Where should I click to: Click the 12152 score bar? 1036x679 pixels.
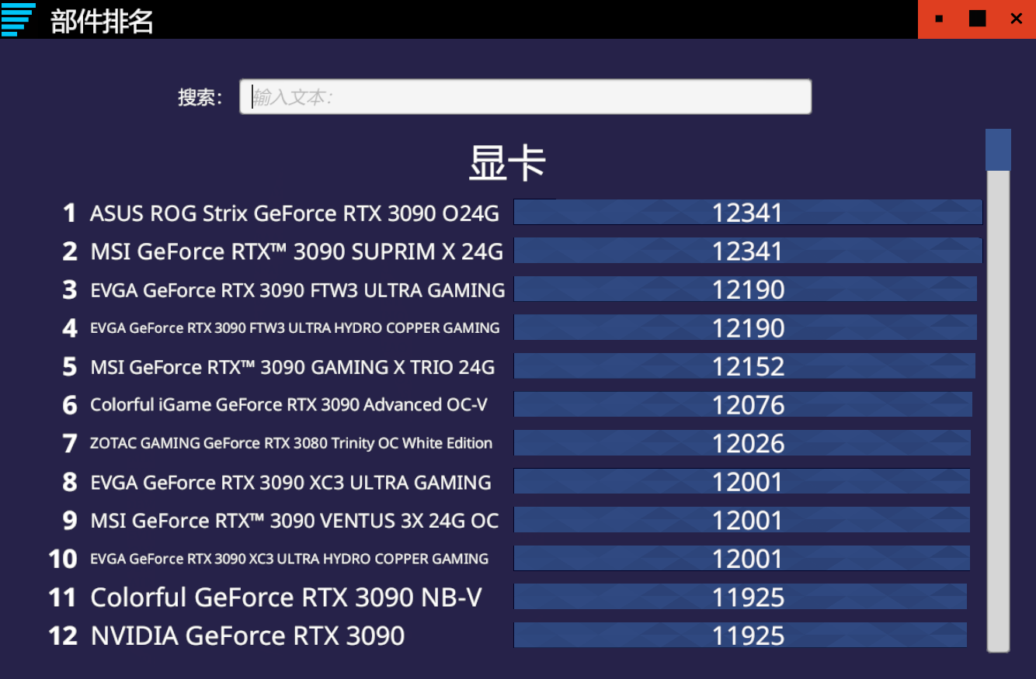[744, 366]
